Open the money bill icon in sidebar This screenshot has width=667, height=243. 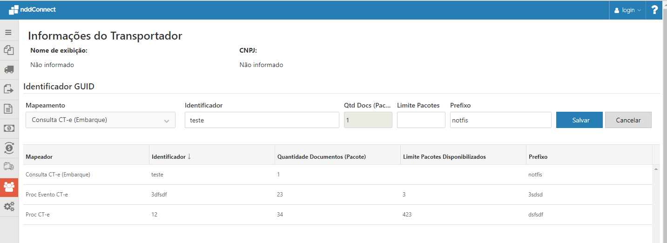click(8, 128)
